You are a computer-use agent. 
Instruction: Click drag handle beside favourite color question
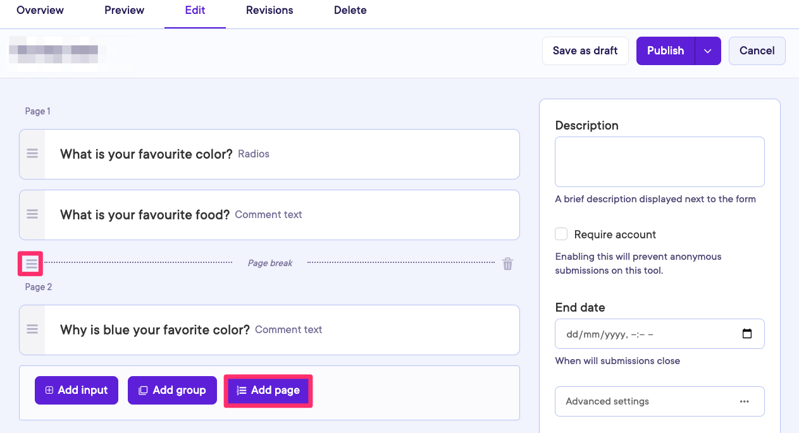(32, 154)
